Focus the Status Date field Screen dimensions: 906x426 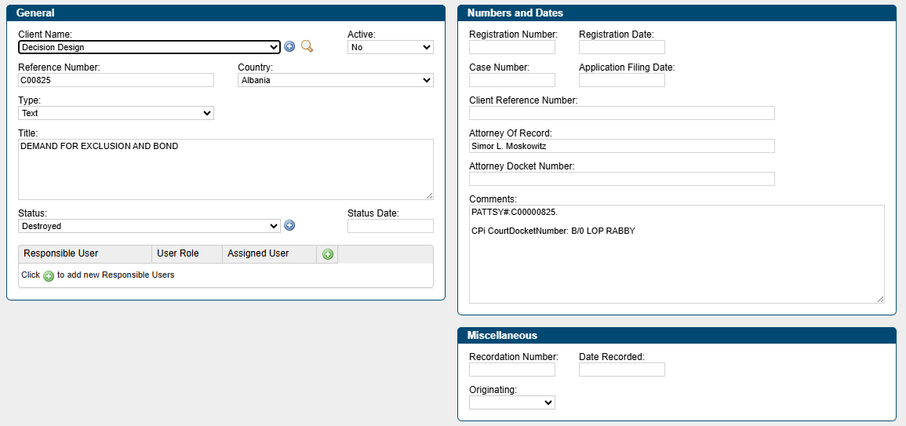point(391,226)
